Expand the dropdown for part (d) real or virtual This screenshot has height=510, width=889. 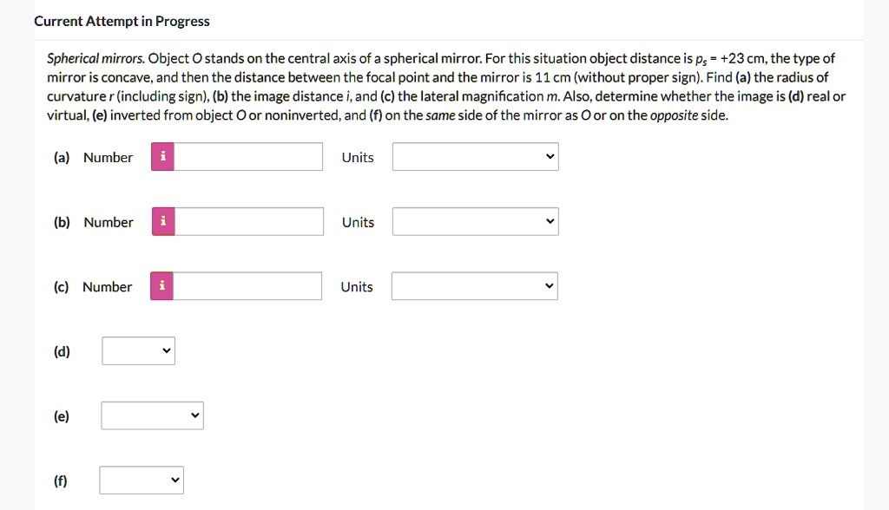click(137, 351)
